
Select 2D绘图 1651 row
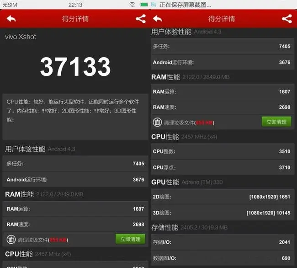223,197
